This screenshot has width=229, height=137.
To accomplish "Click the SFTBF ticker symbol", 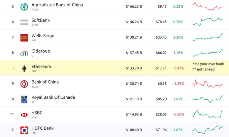I will tap(35, 25).
